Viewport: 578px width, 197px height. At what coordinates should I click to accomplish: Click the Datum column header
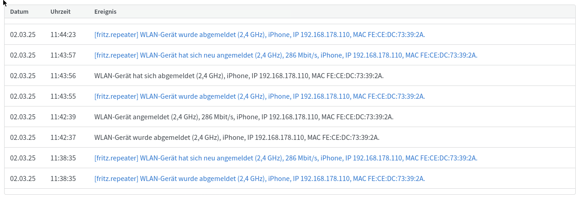[19, 11]
